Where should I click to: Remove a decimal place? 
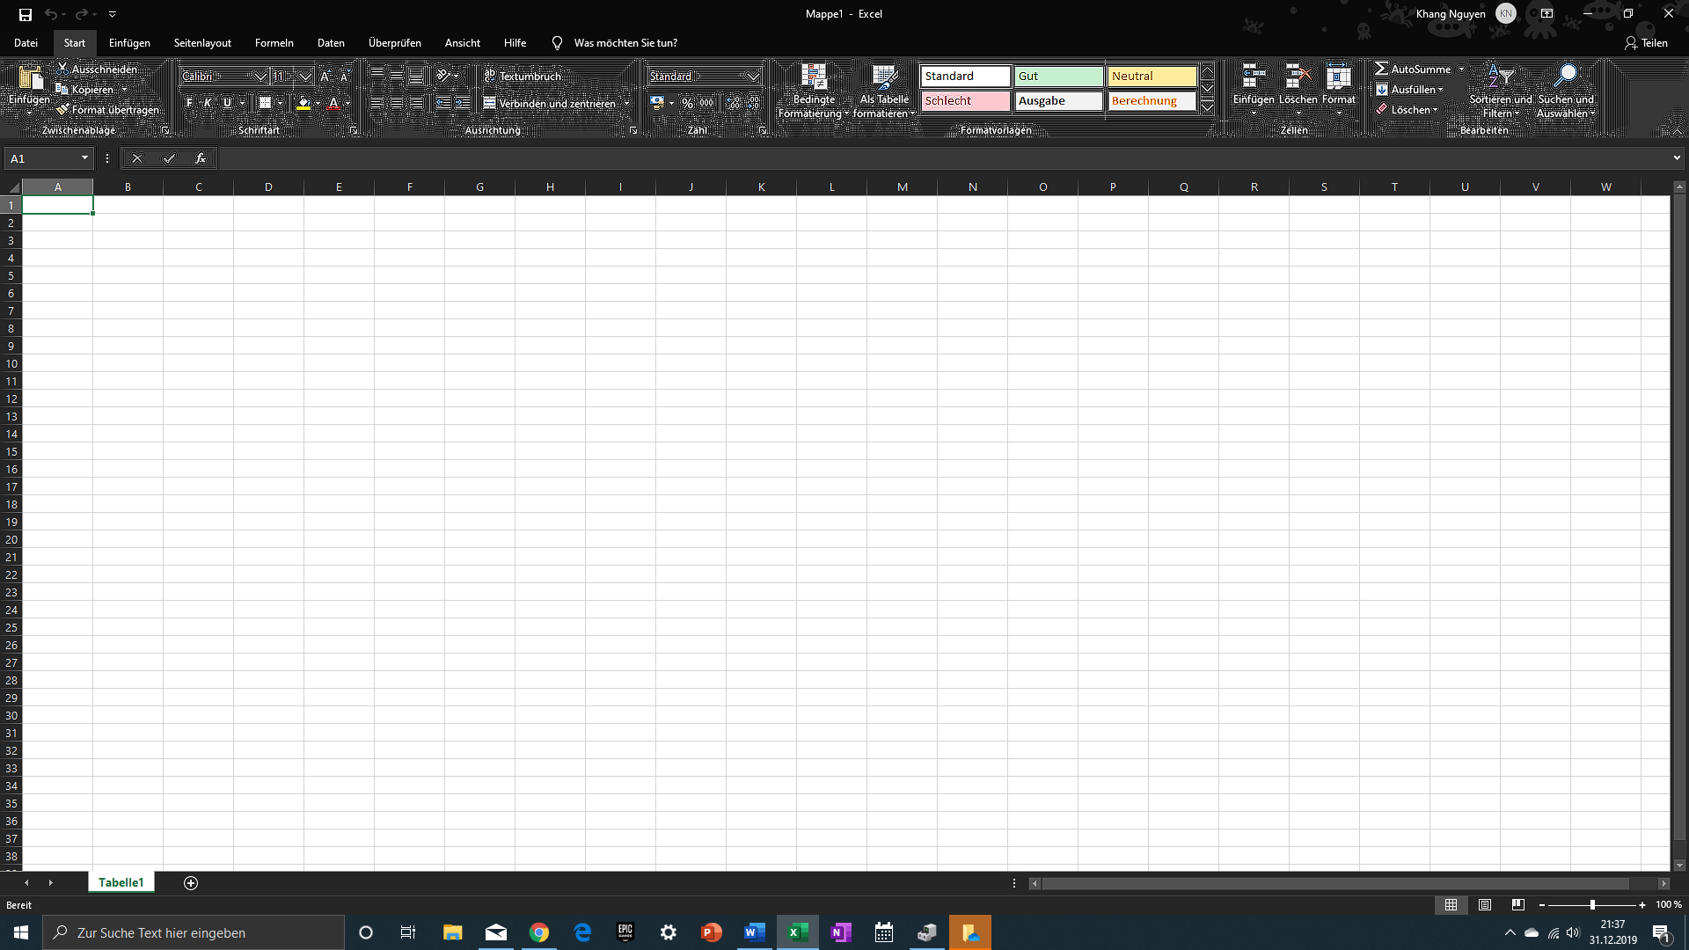pos(754,103)
